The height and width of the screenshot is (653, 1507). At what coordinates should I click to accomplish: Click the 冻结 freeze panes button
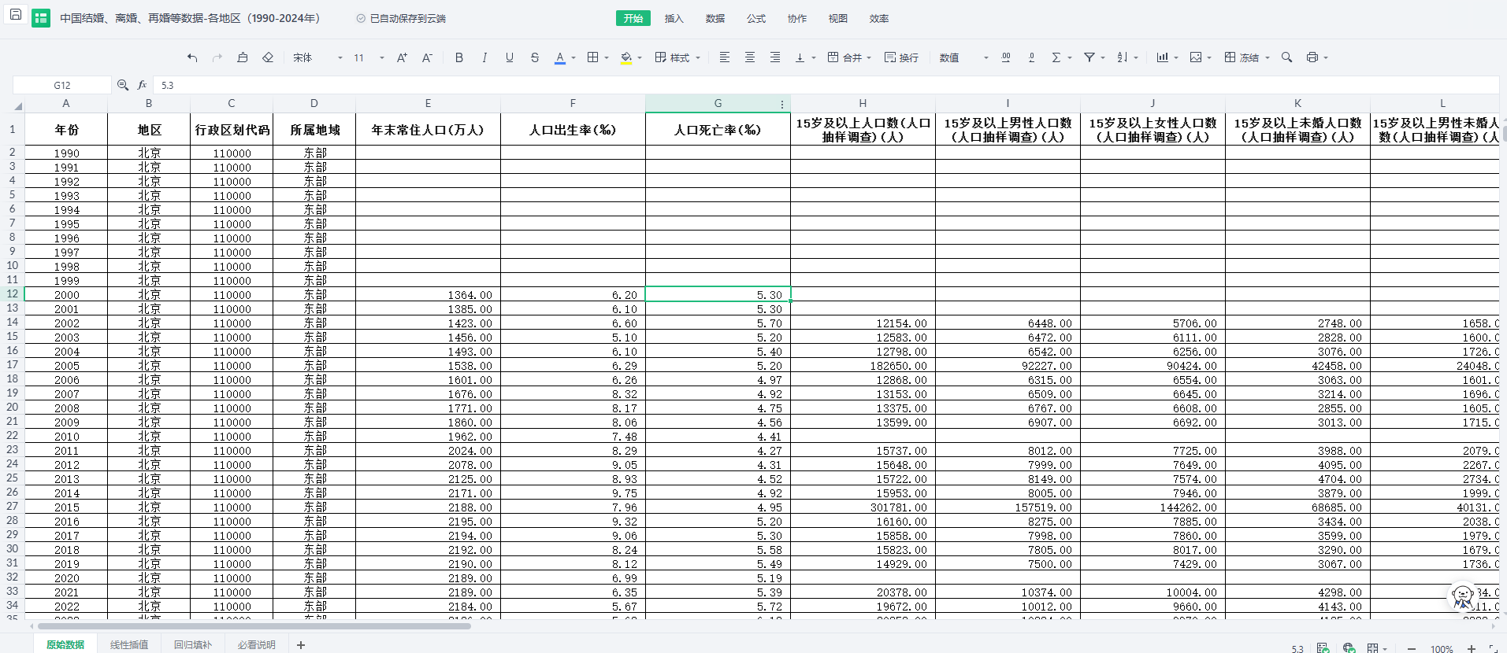click(x=1246, y=57)
